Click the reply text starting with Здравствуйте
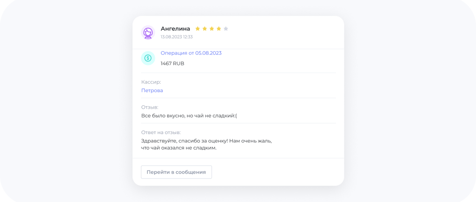The width and height of the screenshot is (476, 202). [206, 145]
